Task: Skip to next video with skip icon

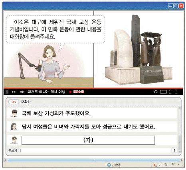Action: click(14, 92)
